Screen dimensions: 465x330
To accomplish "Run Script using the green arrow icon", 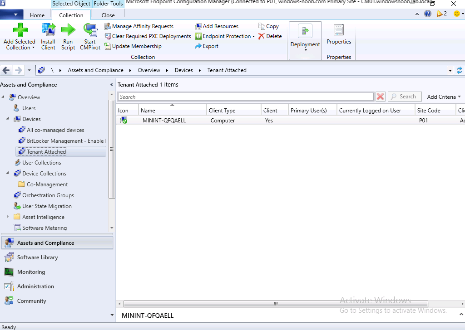I will [x=68, y=30].
